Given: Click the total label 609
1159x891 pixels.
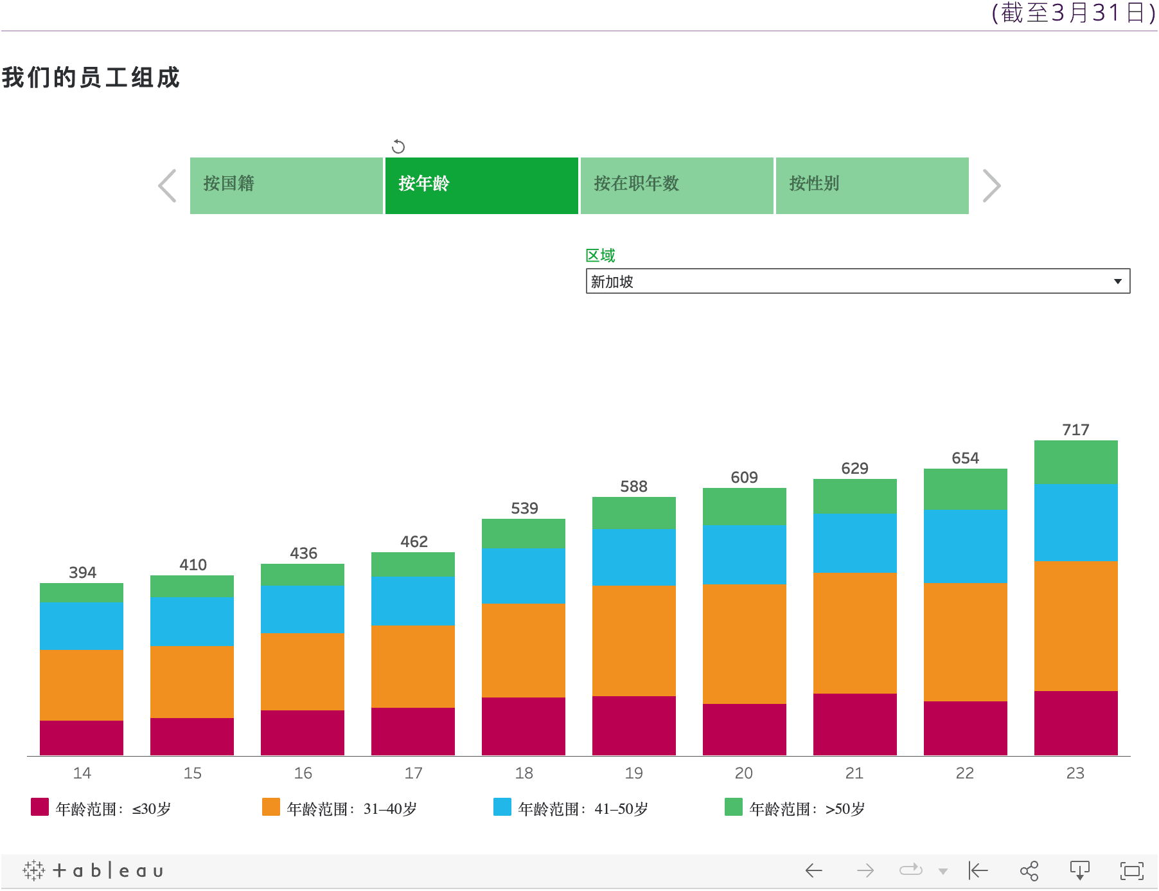Looking at the screenshot, I should coord(745,477).
